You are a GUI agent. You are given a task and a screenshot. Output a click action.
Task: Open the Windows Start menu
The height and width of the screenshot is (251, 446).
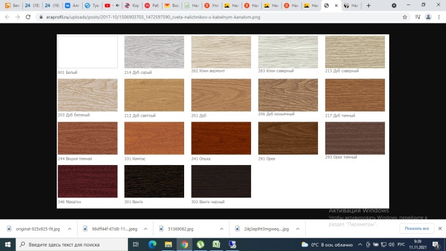coord(8,245)
